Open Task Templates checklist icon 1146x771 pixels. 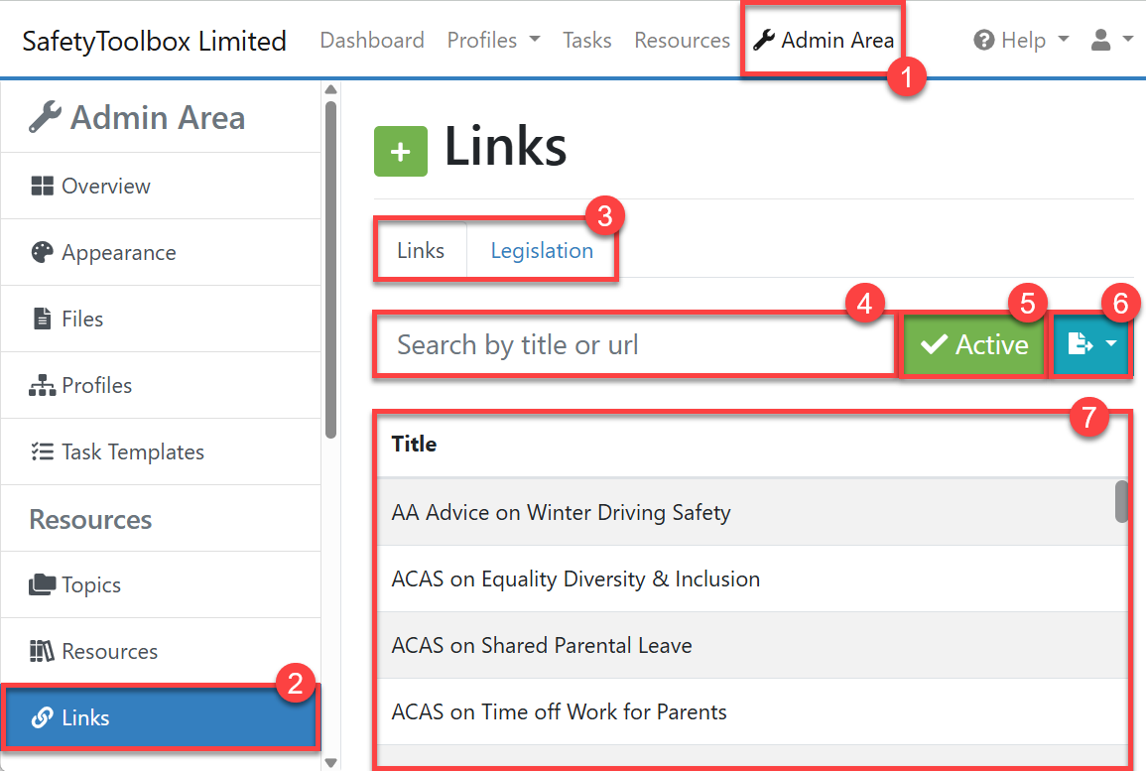[42, 452]
